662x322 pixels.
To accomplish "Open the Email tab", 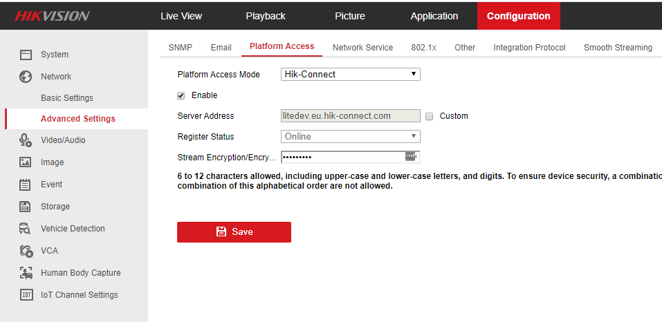I will 221,48.
